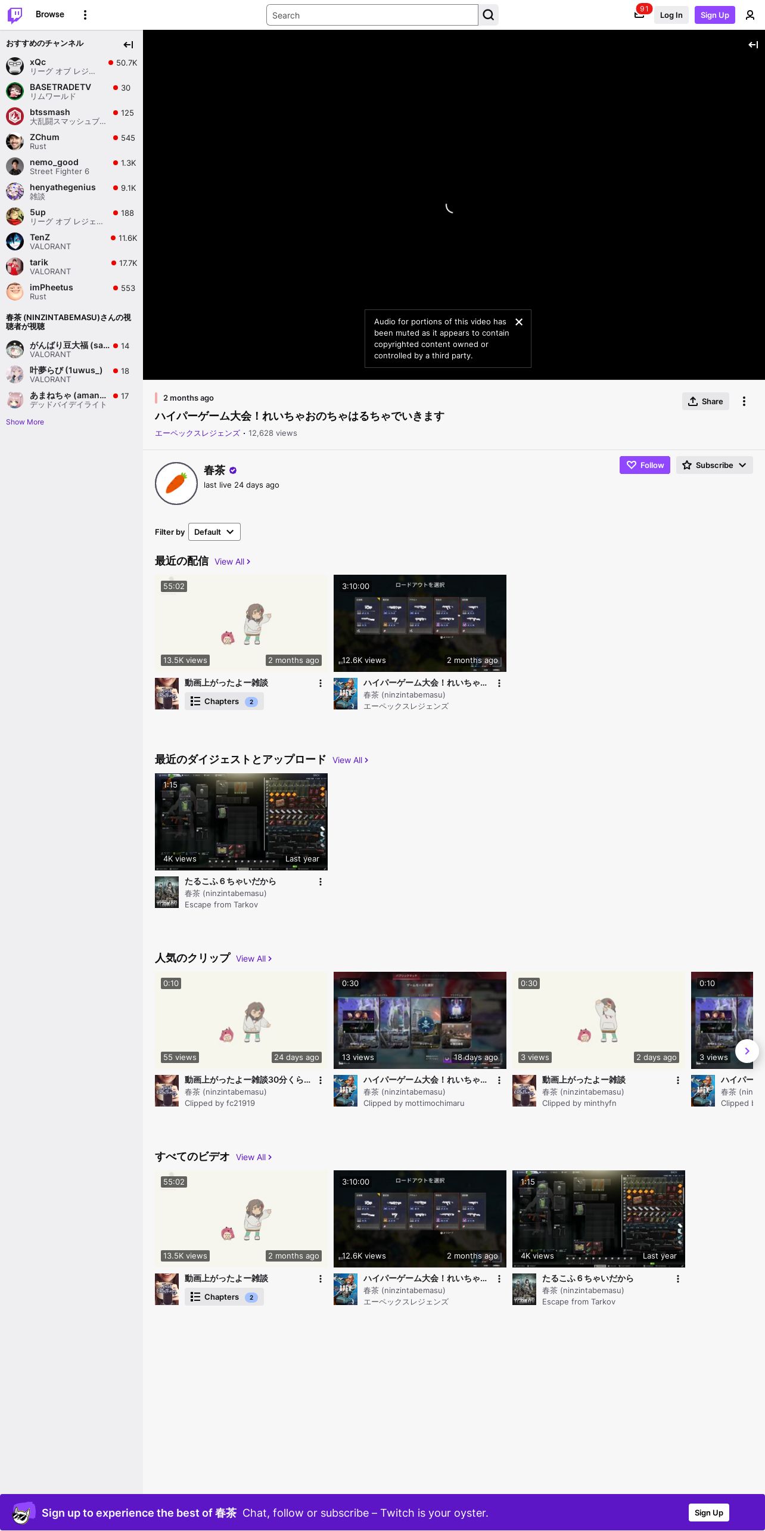The height and width of the screenshot is (1531, 765).
Task: Open the btssmash avatar in the sidebar
Action: [15, 116]
